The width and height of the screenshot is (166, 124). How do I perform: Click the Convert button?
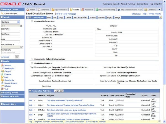click(x=101, y=18)
